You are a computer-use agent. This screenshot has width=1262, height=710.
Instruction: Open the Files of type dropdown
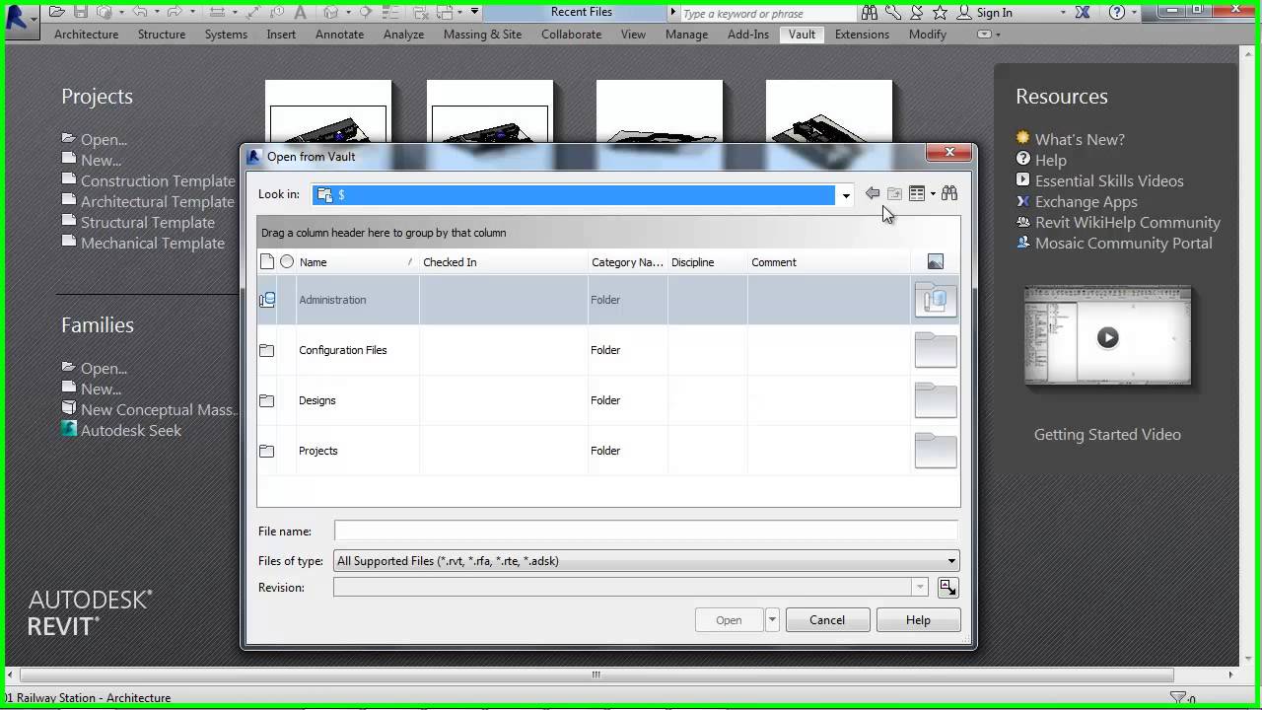(x=951, y=561)
